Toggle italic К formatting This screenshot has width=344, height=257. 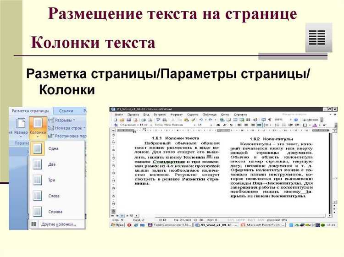point(225,125)
